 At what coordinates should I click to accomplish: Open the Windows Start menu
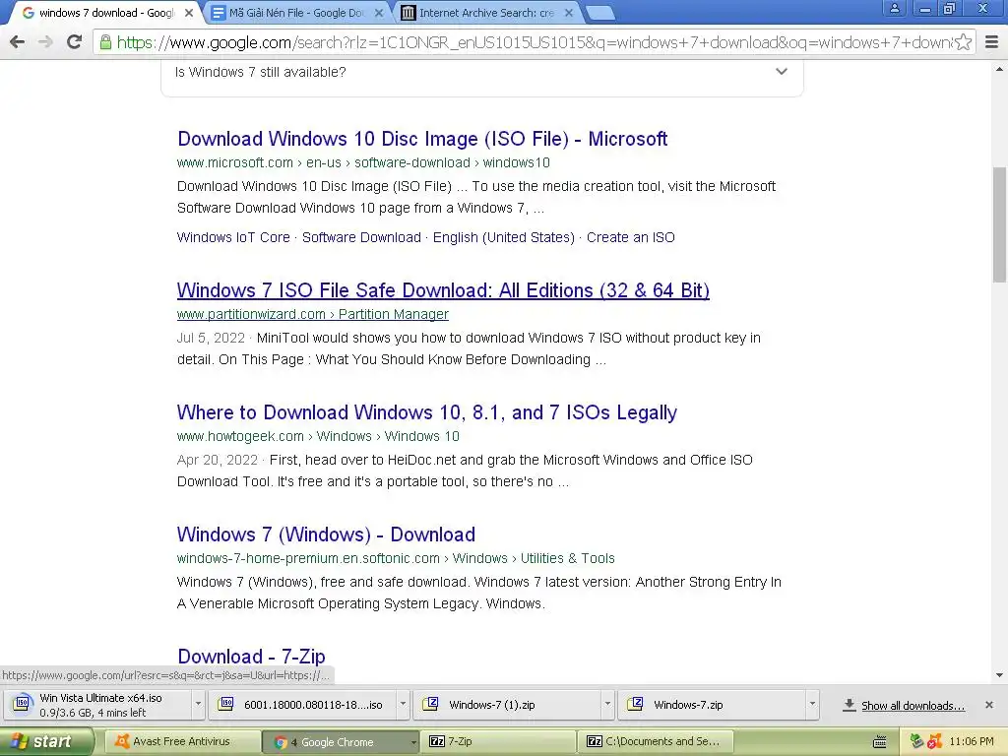coord(46,742)
